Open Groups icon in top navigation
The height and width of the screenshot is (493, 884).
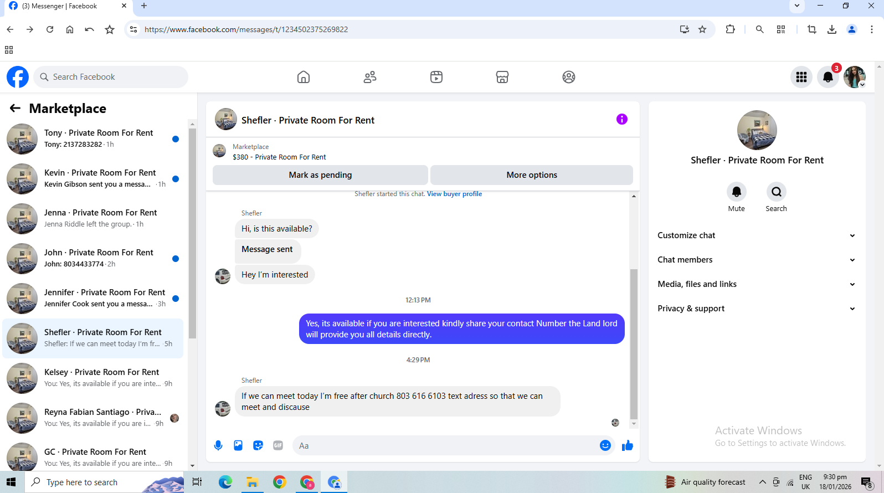(569, 77)
